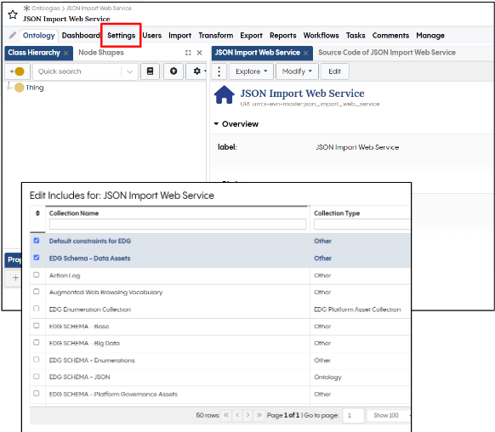
Task: Check EDG SCHEMA - Base checkbox
Action: (x=37, y=326)
